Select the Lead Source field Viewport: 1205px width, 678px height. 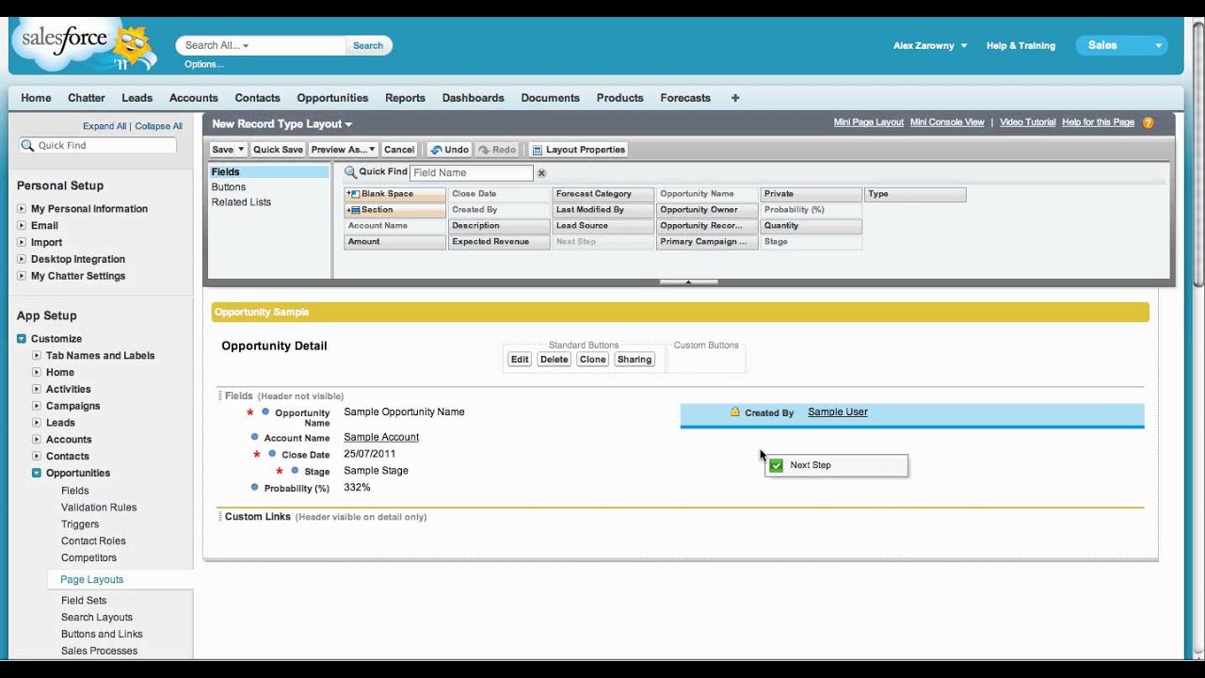point(602,226)
